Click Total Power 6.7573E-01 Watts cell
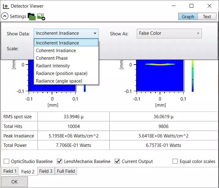Screen dimensions: 219x188 163,145
